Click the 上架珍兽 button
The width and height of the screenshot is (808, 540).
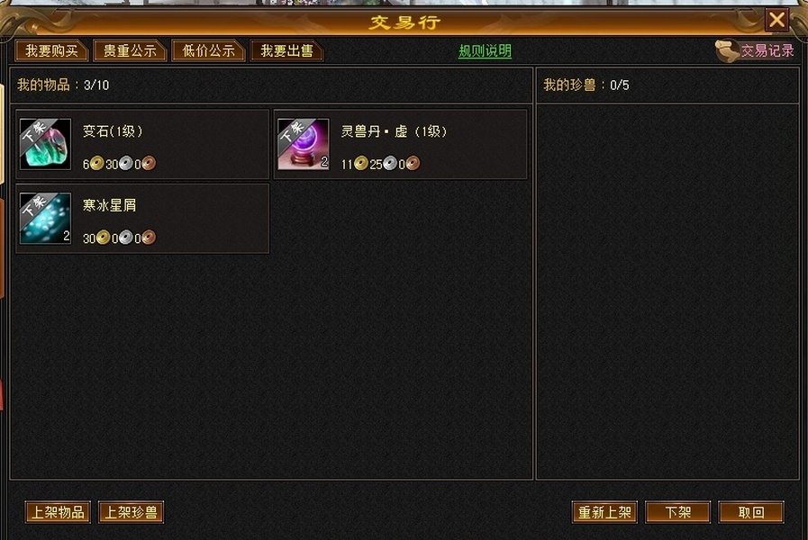131,512
